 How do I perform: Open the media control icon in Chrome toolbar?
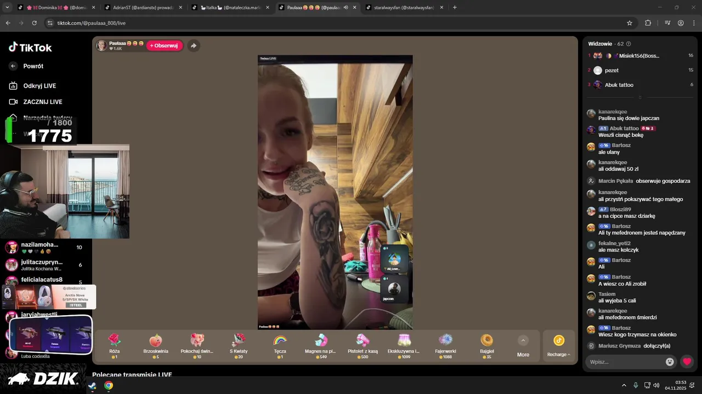tap(667, 23)
